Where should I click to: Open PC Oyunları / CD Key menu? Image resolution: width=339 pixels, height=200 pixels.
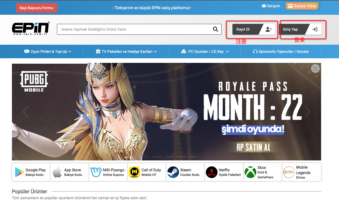coord(205,51)
